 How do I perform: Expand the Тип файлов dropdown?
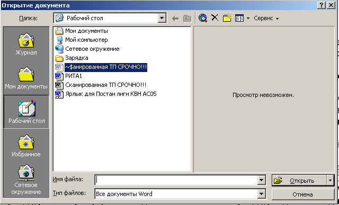(x=261, y=194)
